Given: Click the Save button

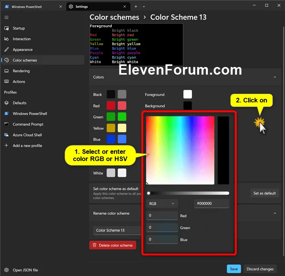Looking at the screenshot, I should pos(234,269).
